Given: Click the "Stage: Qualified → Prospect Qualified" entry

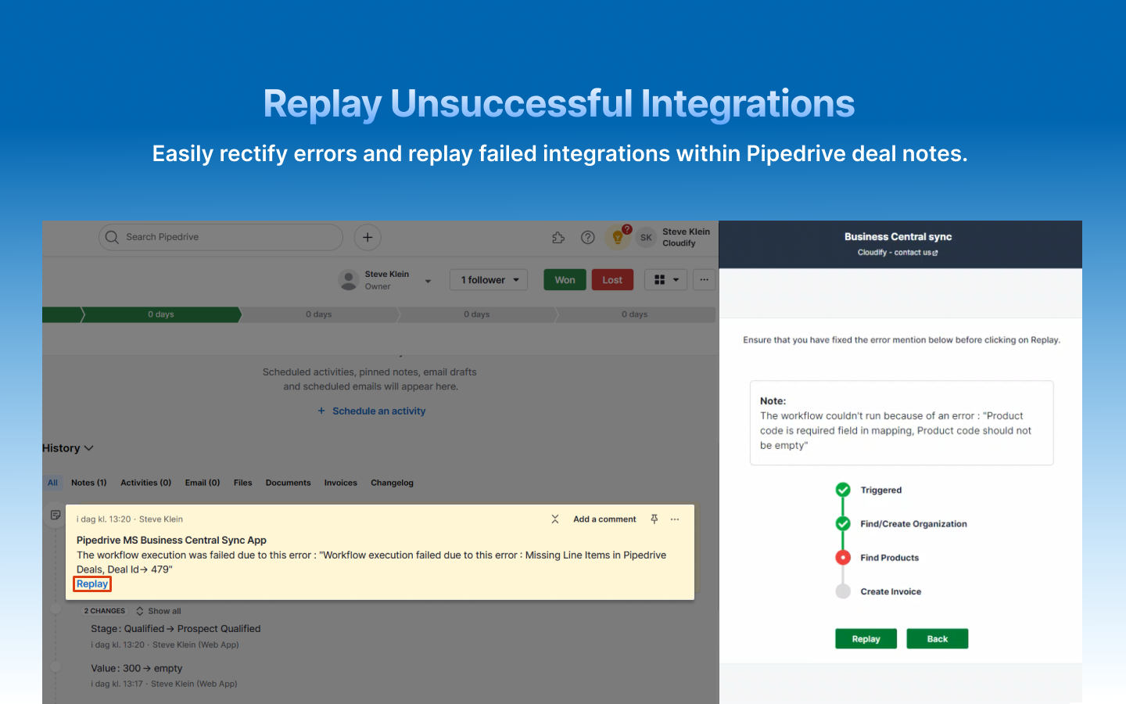Looking at the screenshot, I should click(176, 629).
